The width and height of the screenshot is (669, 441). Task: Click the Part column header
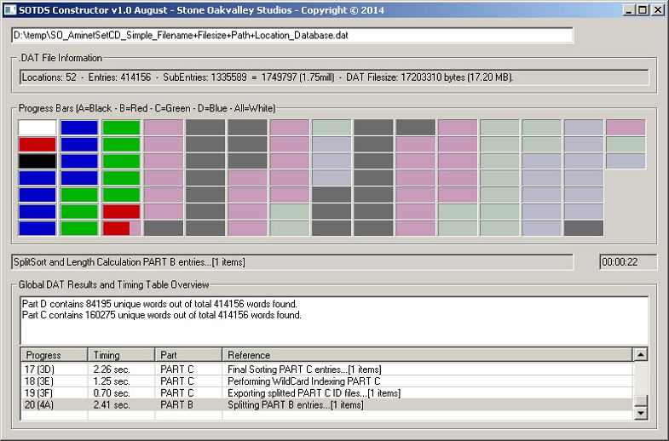(x=188, y=355)
